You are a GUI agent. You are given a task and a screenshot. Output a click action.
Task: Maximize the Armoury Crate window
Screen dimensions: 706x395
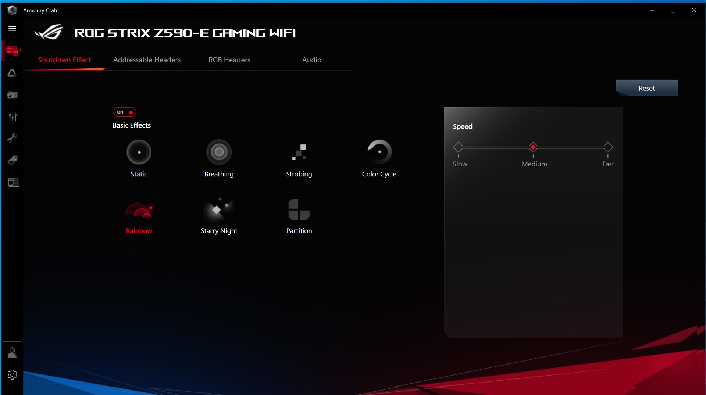[673, 10]
